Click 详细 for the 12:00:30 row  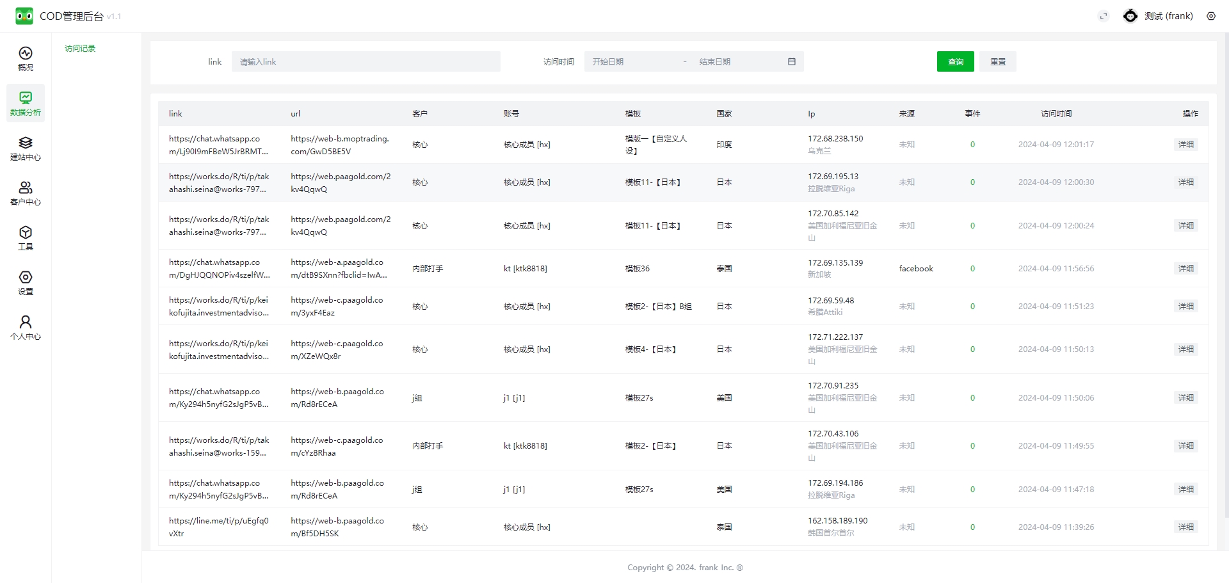click(x=1186, y=182)
